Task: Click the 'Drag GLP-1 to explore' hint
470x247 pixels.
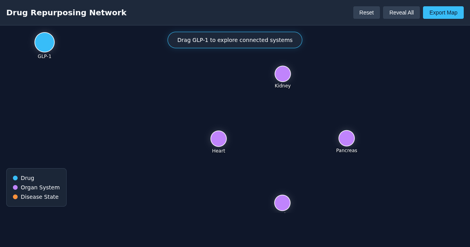Action: click(x=235, y=40)
